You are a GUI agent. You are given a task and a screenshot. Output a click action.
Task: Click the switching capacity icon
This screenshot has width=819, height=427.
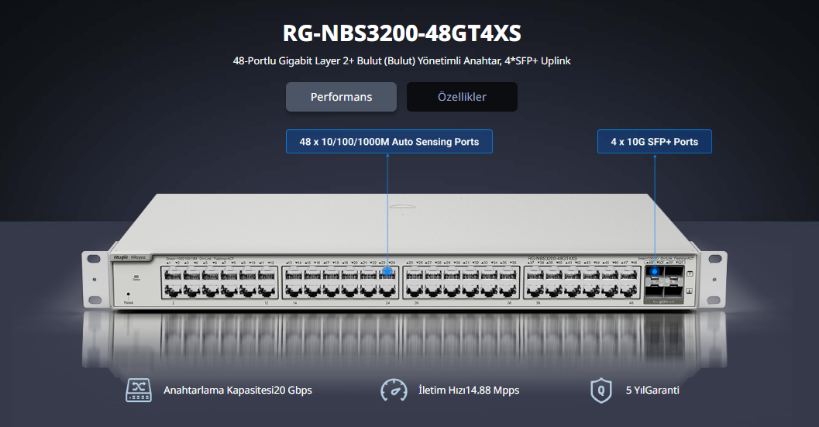139,390
